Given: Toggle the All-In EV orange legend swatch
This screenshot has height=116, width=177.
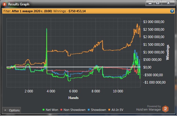Looking at the screenshot, I should point(109,110).
